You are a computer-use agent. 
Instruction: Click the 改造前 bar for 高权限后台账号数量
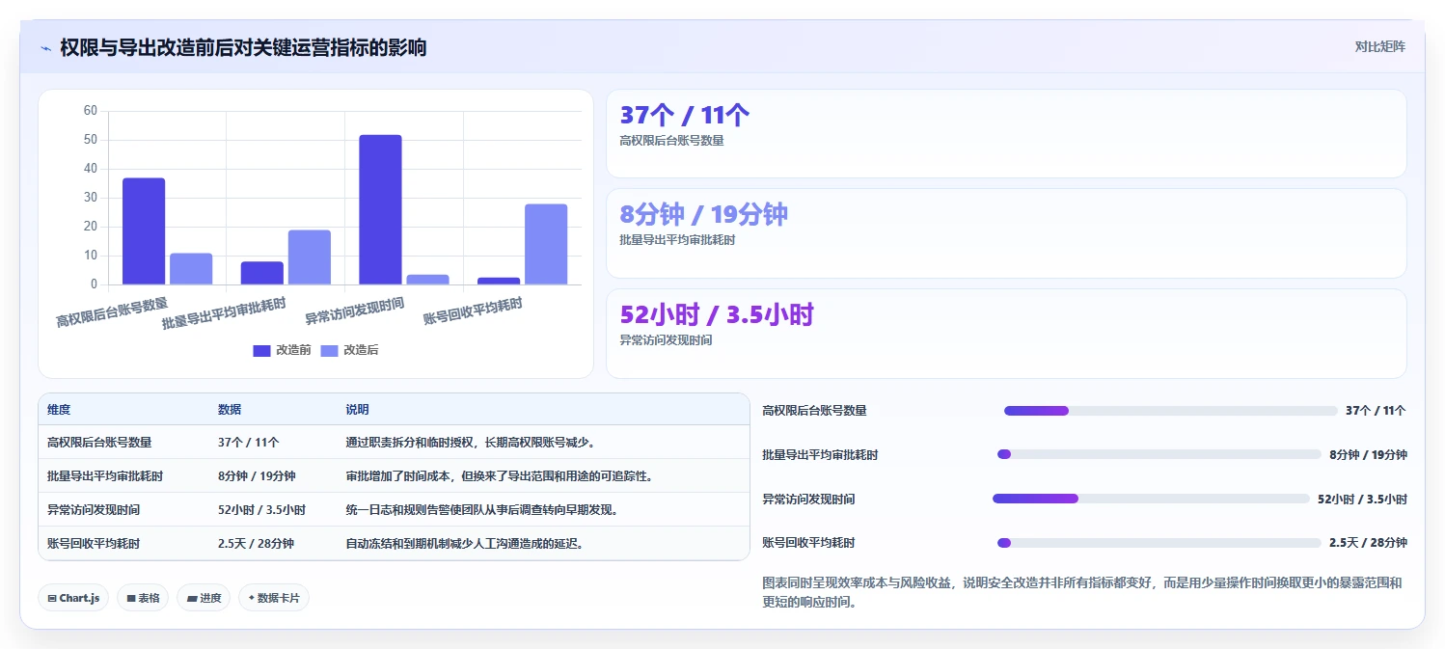pyautogui.click(x=144, y=231)
